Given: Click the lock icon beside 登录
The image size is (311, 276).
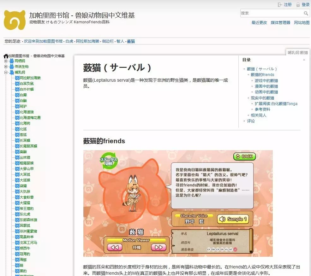Looking at the screenshot, I should [298, 5].
